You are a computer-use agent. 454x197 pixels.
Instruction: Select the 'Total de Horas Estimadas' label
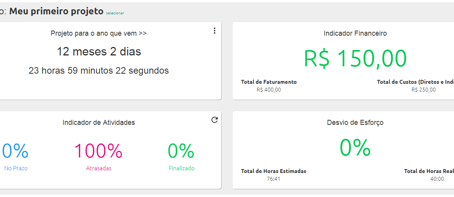pyautogui.click(x=274, y=171)
